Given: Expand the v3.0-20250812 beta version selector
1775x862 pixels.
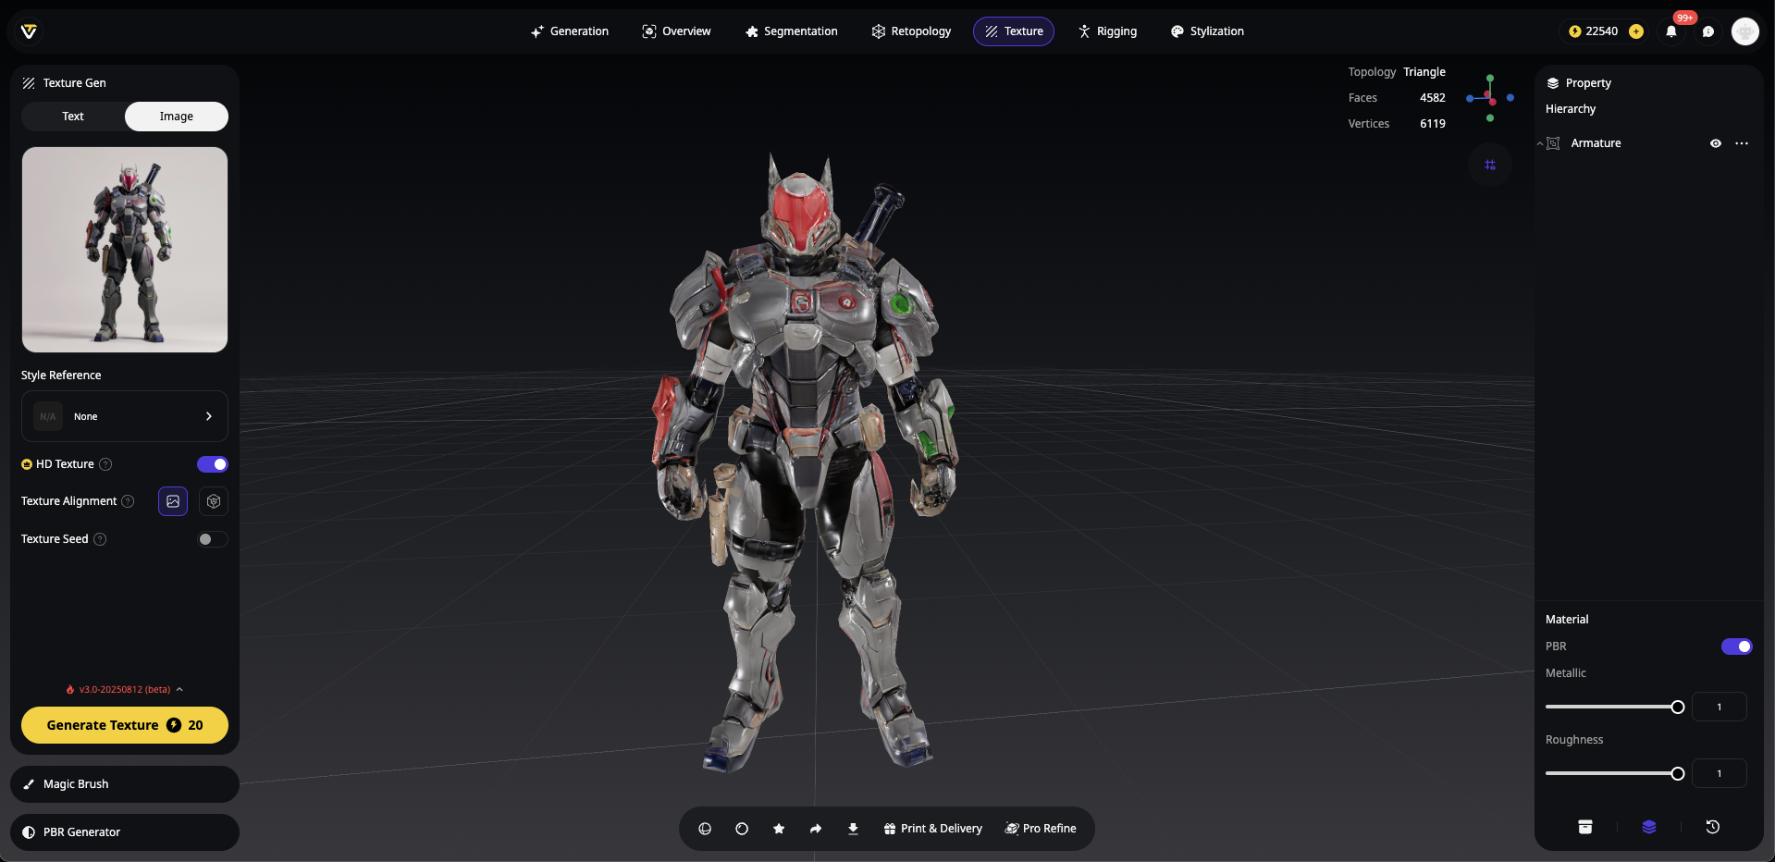Looking at the screenshot, I should [125, 689].
